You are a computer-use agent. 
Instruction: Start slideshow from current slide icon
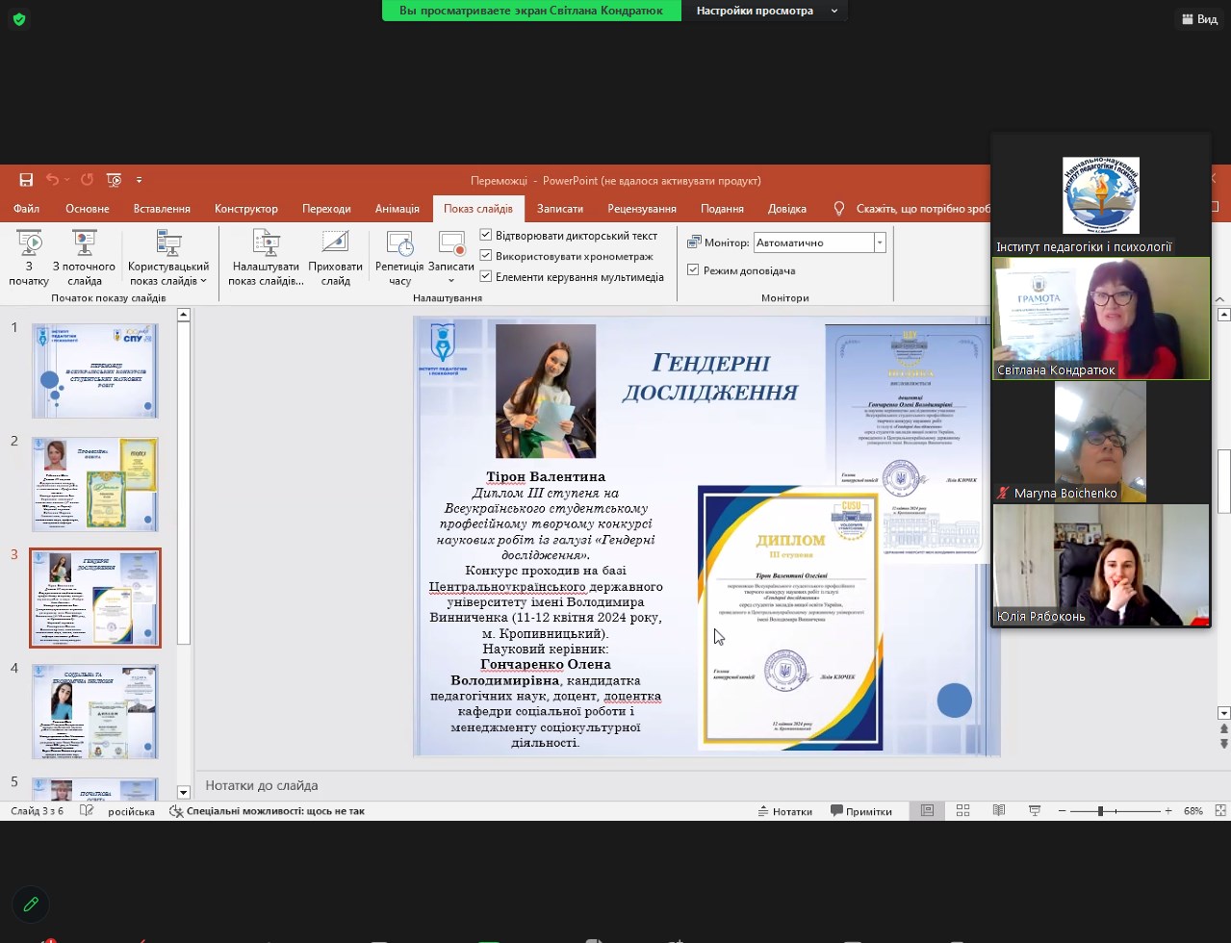[84, 243]
